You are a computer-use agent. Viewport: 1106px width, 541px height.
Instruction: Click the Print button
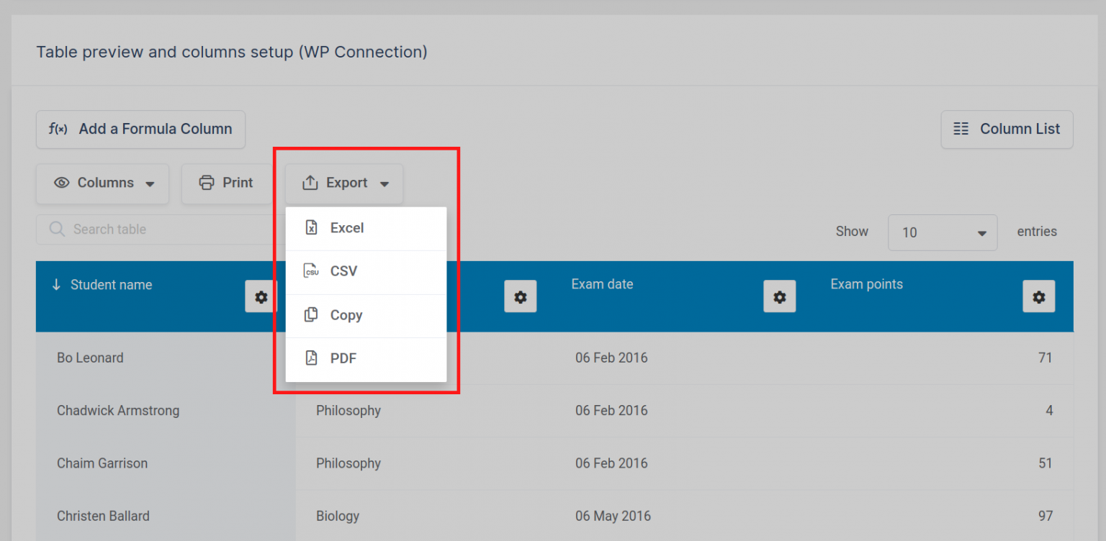227,183
